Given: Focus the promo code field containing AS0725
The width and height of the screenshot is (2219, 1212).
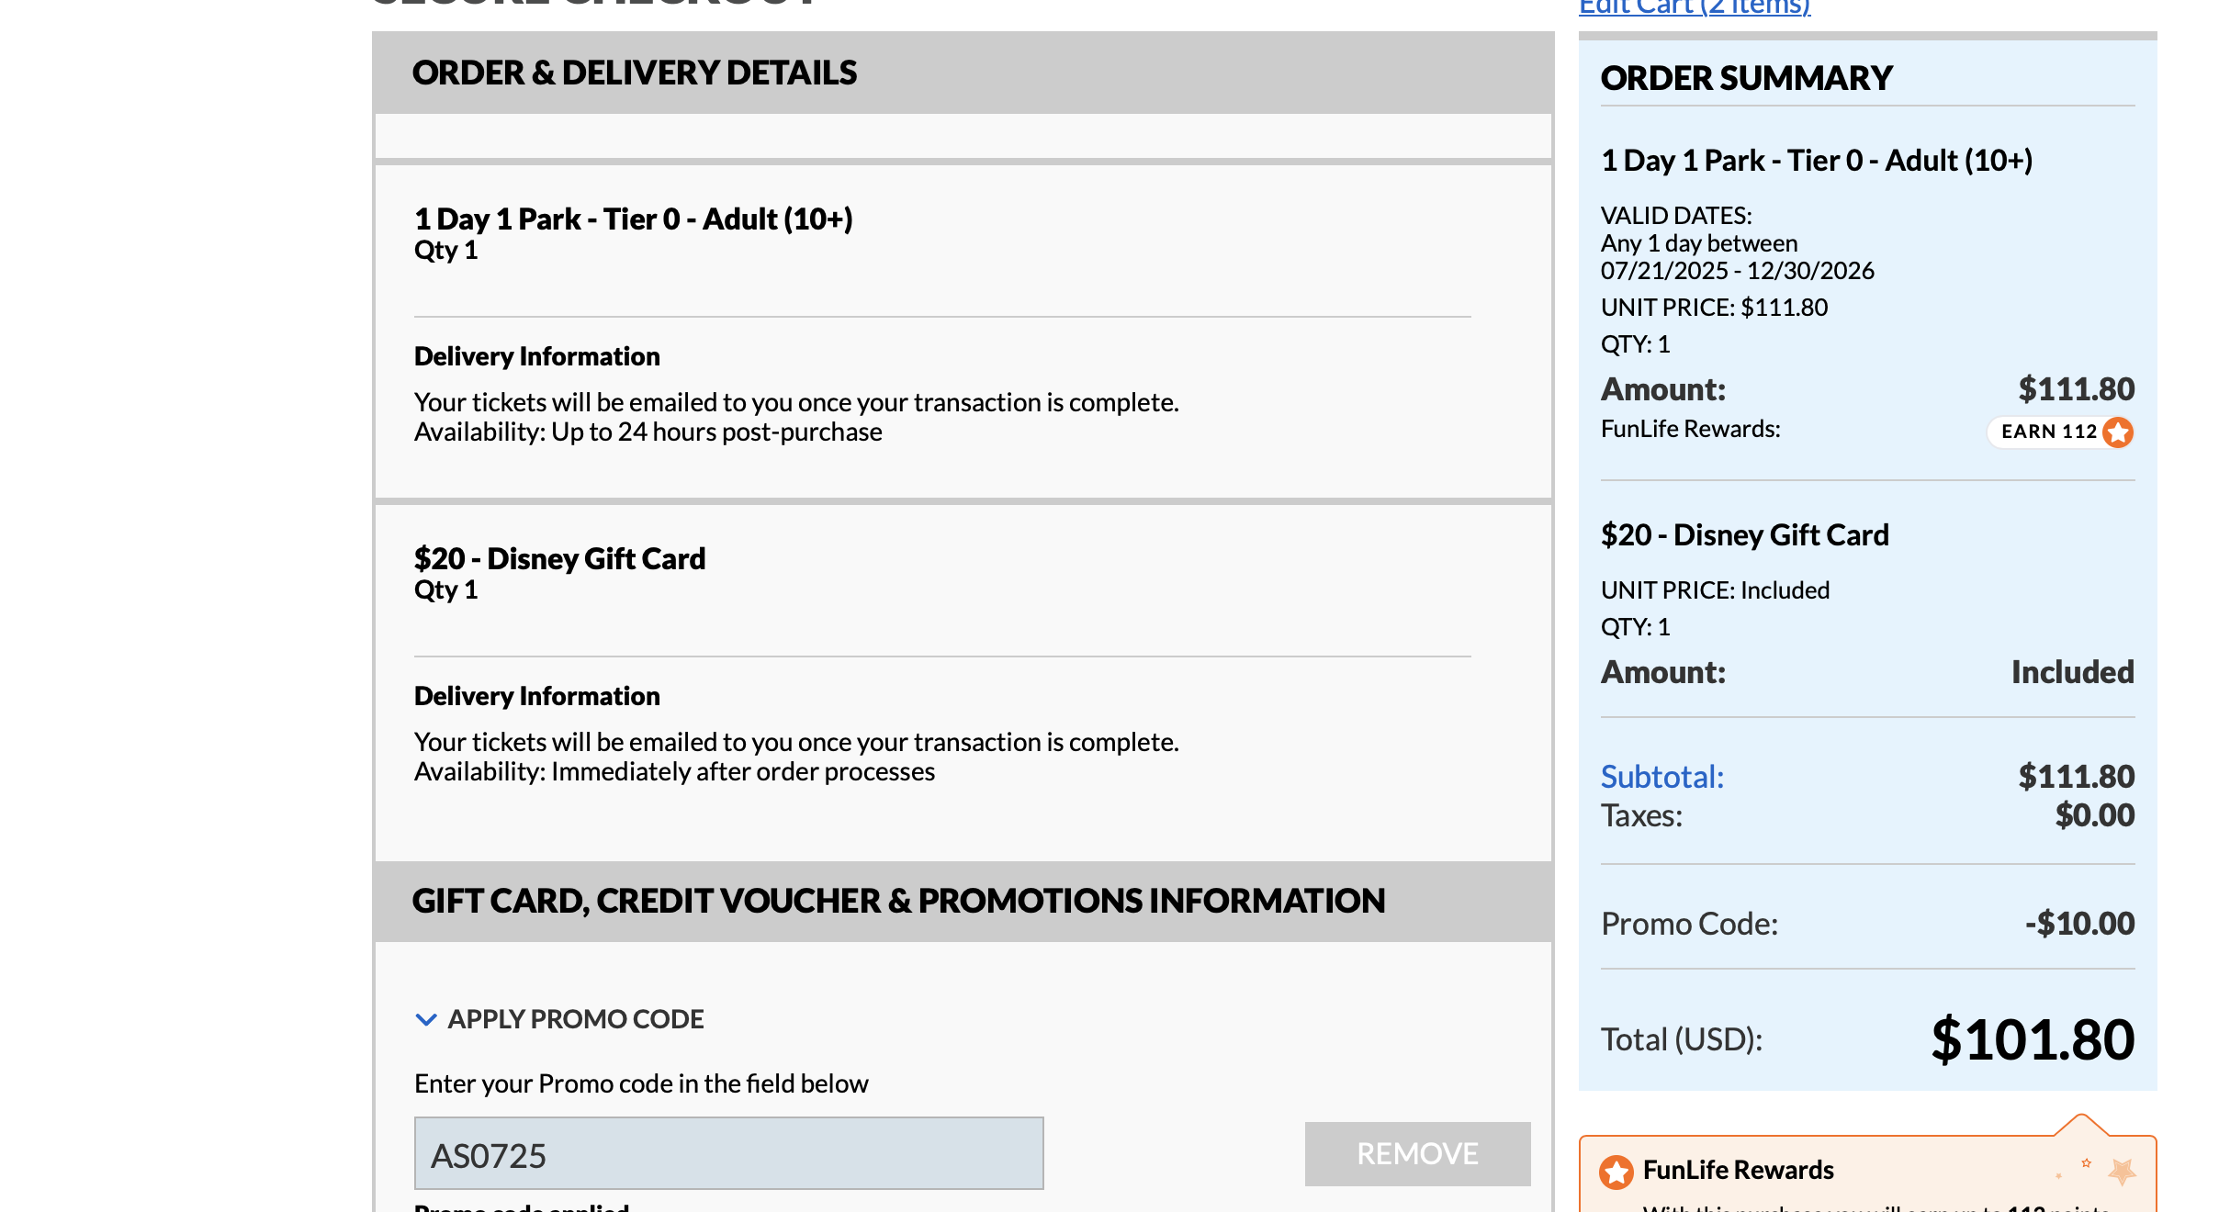Looking at the screenshot, I should pos(728,1154).
